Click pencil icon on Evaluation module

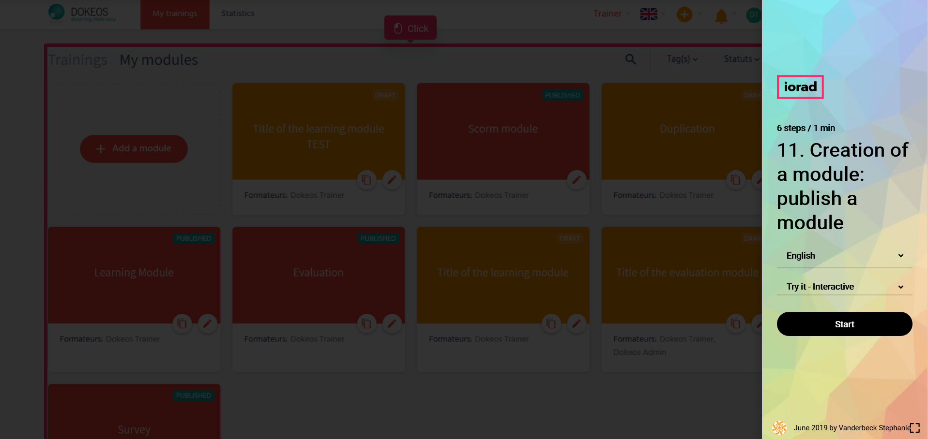point(392,323)
